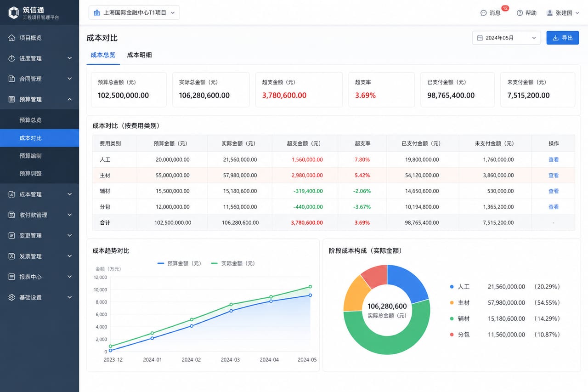The width and height of the screenshot is (588, 392).
Task: Switch to the 成本总览 tab
Action: tap(103, 55)
